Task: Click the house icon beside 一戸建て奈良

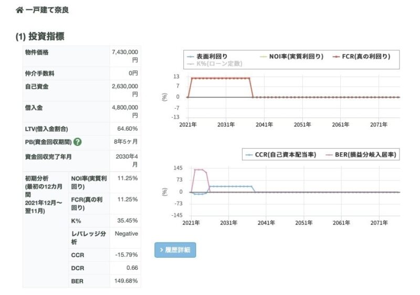Action: tap(19, 10)
